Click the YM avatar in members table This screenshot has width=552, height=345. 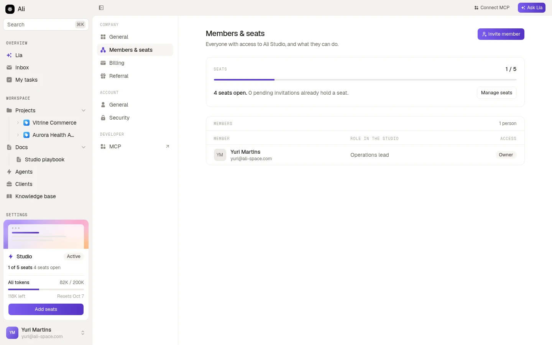tap(220, 155)
